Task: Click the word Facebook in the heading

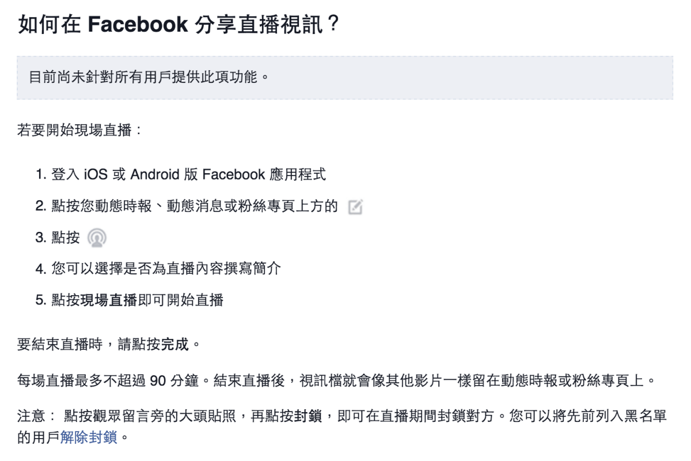Action: 138,25
